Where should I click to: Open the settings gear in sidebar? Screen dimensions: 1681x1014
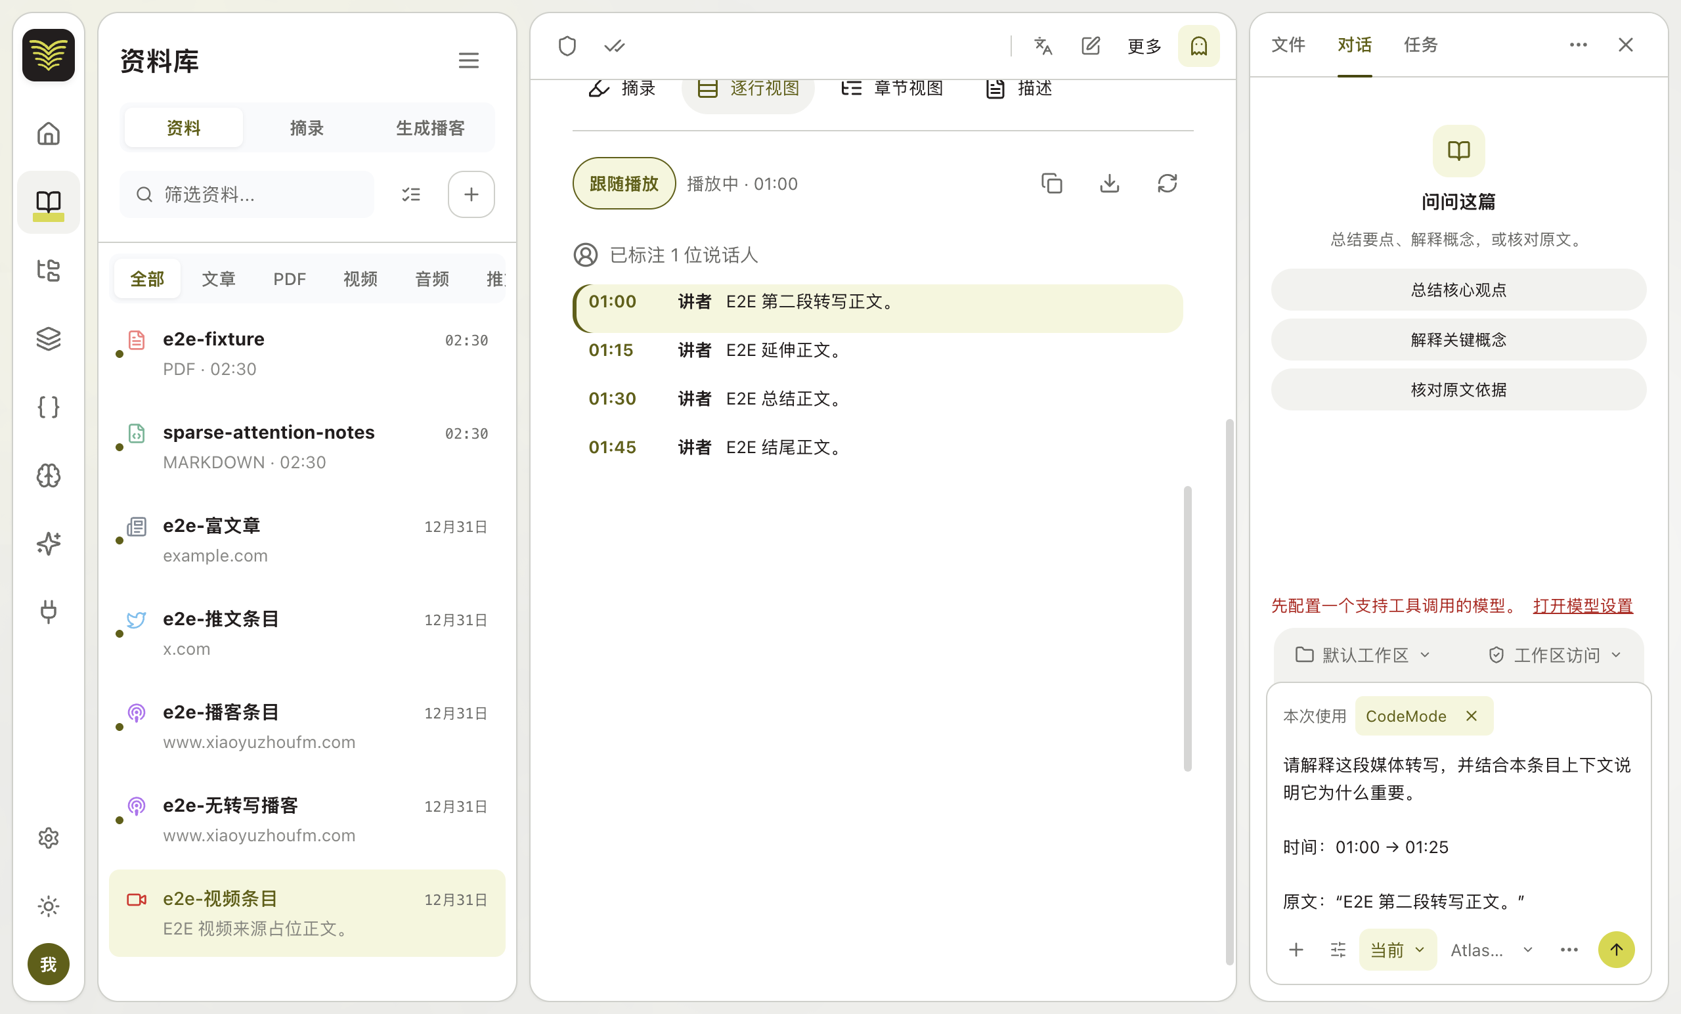pos(49,837)
